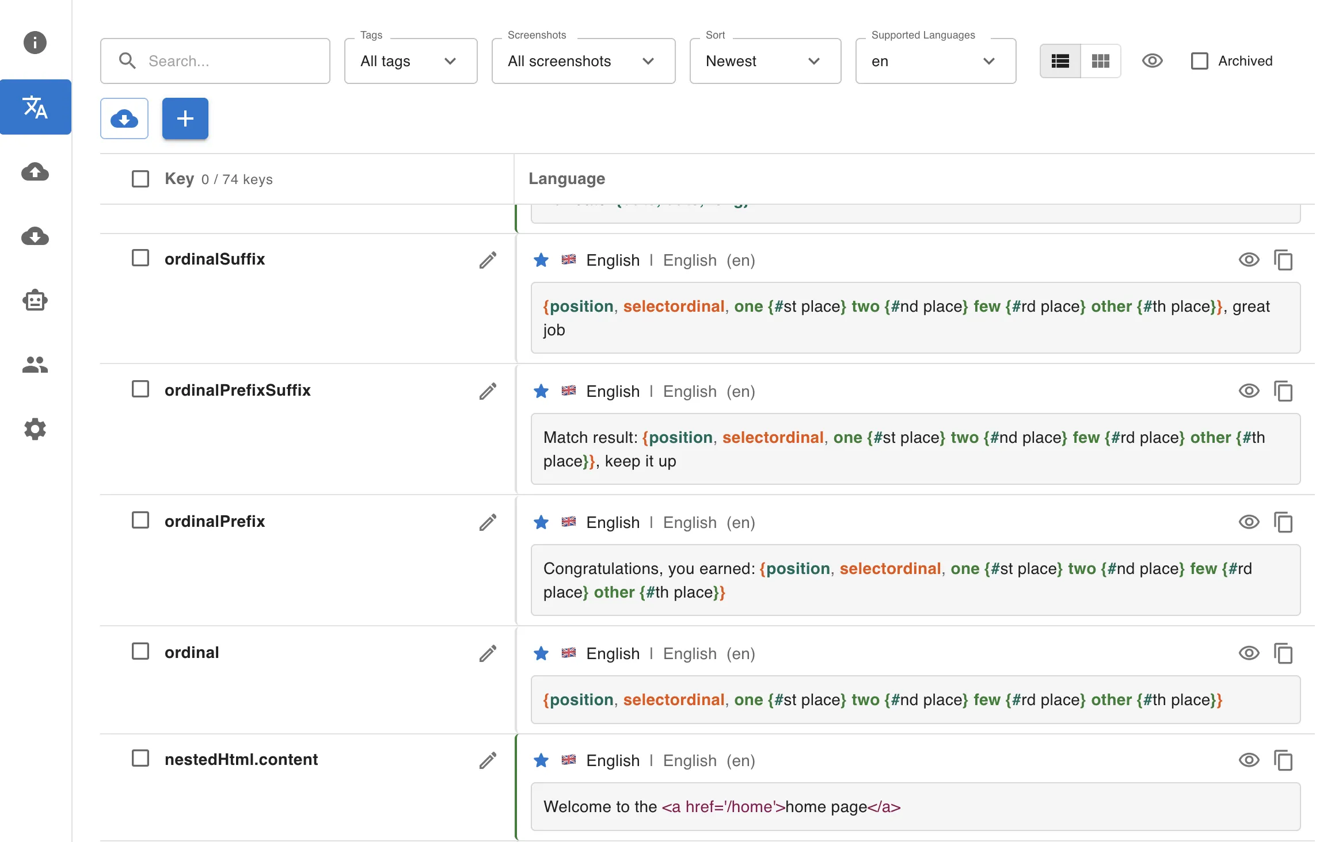Image resolution: width=1331 pixels, height=842 pixels.
Task: Click the ordinalPrefix key name
Action: click(x=215, y=522)
